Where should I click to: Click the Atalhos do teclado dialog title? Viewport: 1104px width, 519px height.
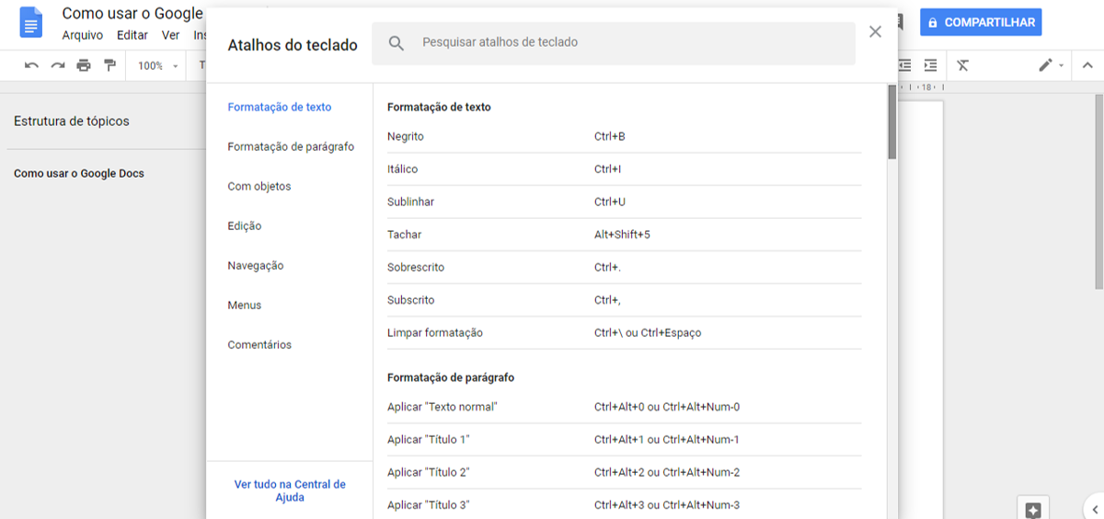click(x=293, y=44)
